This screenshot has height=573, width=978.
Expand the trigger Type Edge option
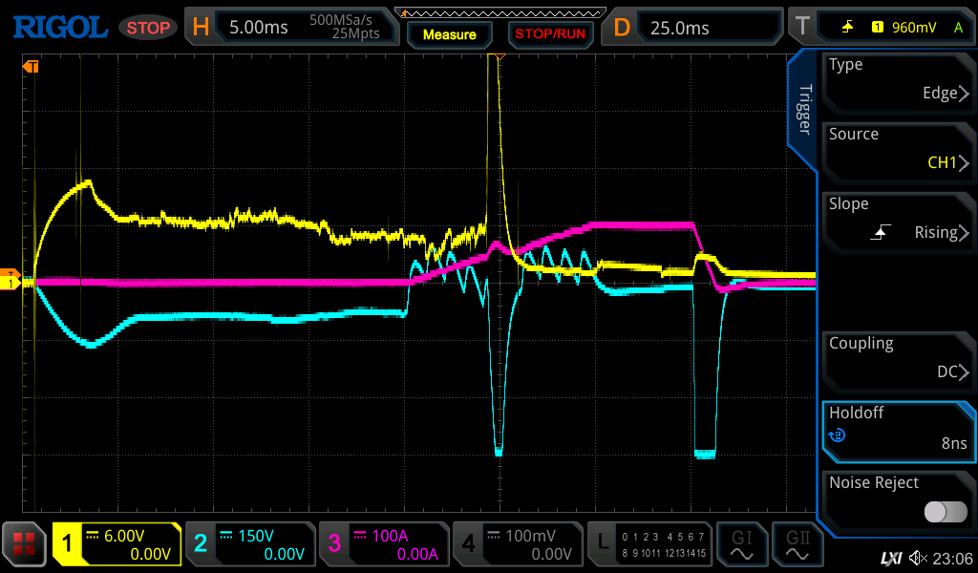[x=898, y=79]
